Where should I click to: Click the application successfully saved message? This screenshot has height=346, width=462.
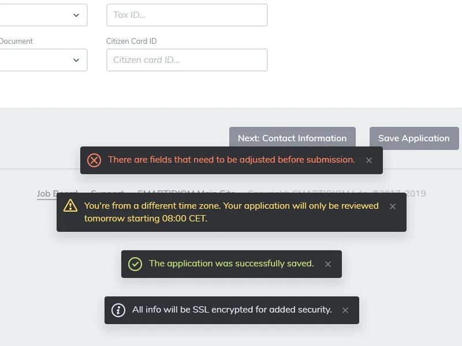231,264
